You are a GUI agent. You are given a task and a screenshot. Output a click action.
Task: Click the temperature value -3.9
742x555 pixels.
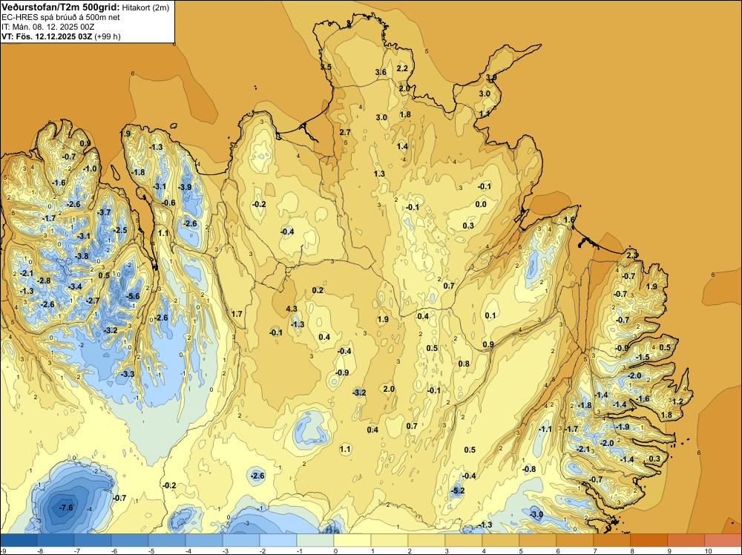(x=185, y=188)
